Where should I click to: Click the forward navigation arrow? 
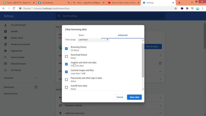(x=9, y=8)
